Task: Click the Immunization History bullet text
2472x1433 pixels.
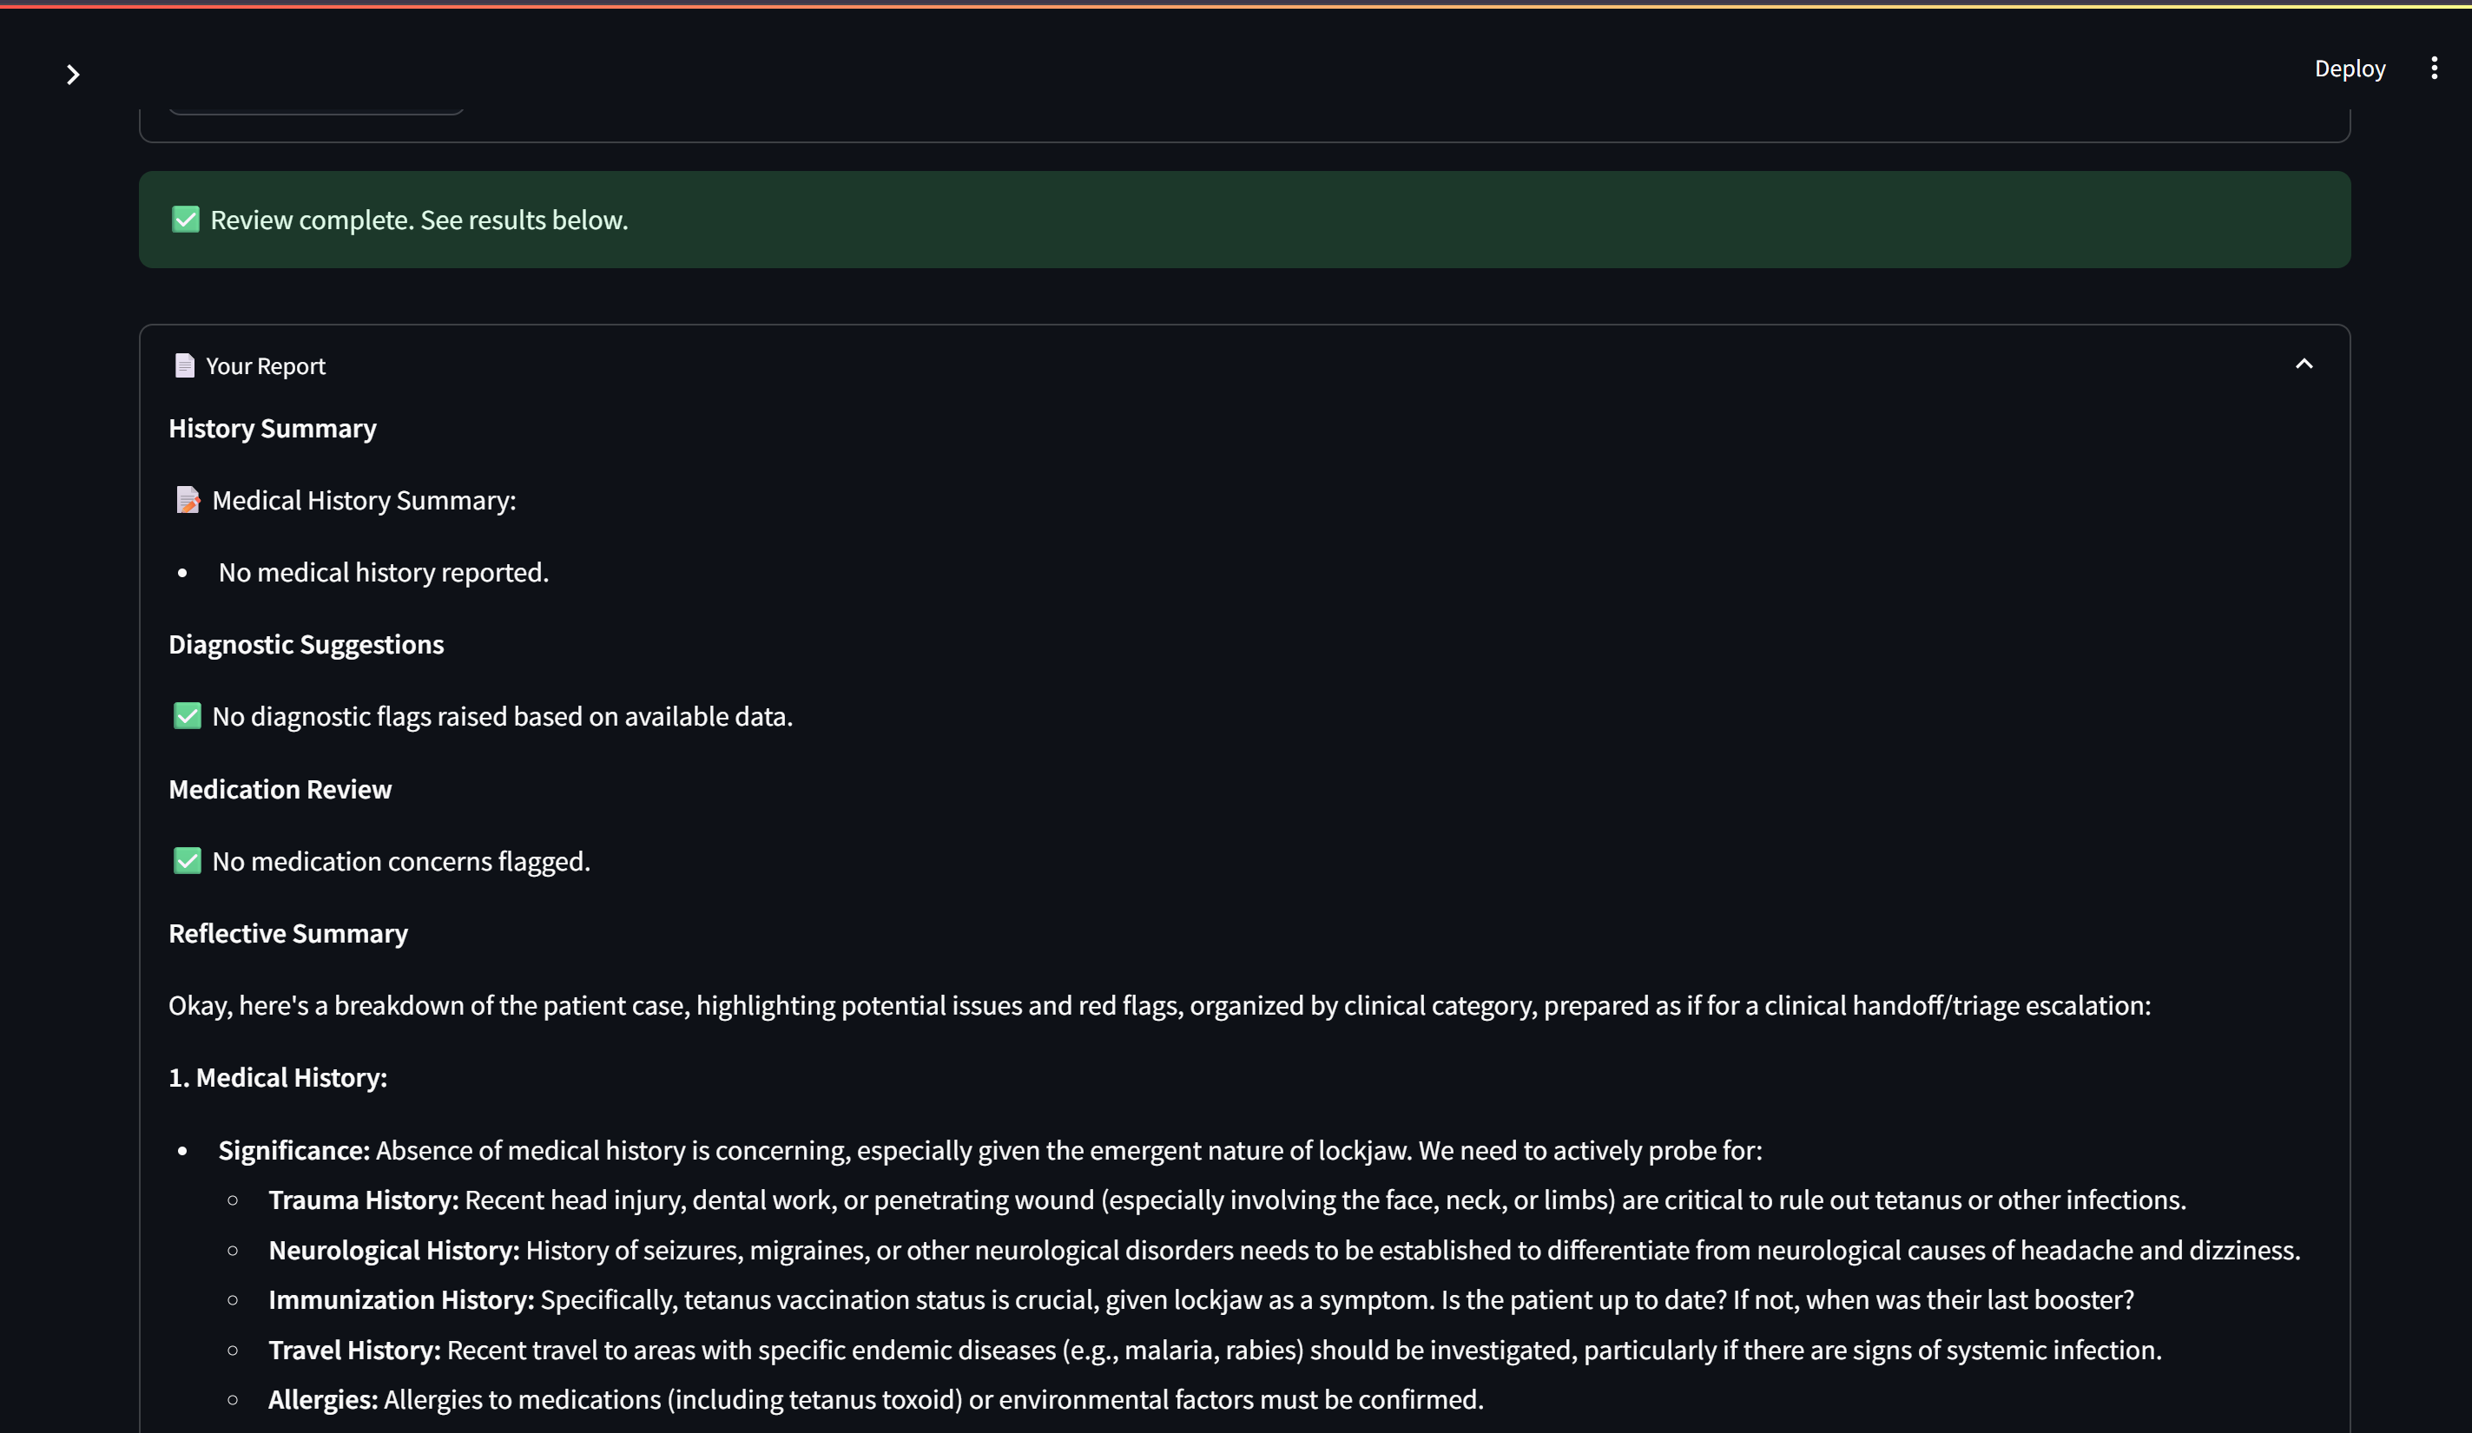Action: (x=1201, y=1300)
